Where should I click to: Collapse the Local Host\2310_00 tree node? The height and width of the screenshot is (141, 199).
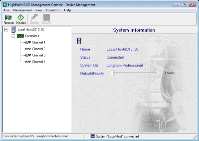pyautogui.click(x=6, y=30)
